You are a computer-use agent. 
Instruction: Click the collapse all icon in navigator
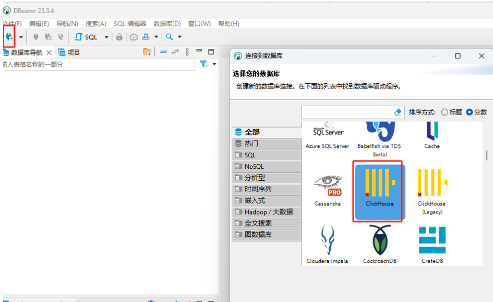pyautogui.click(x=163, y=52)
